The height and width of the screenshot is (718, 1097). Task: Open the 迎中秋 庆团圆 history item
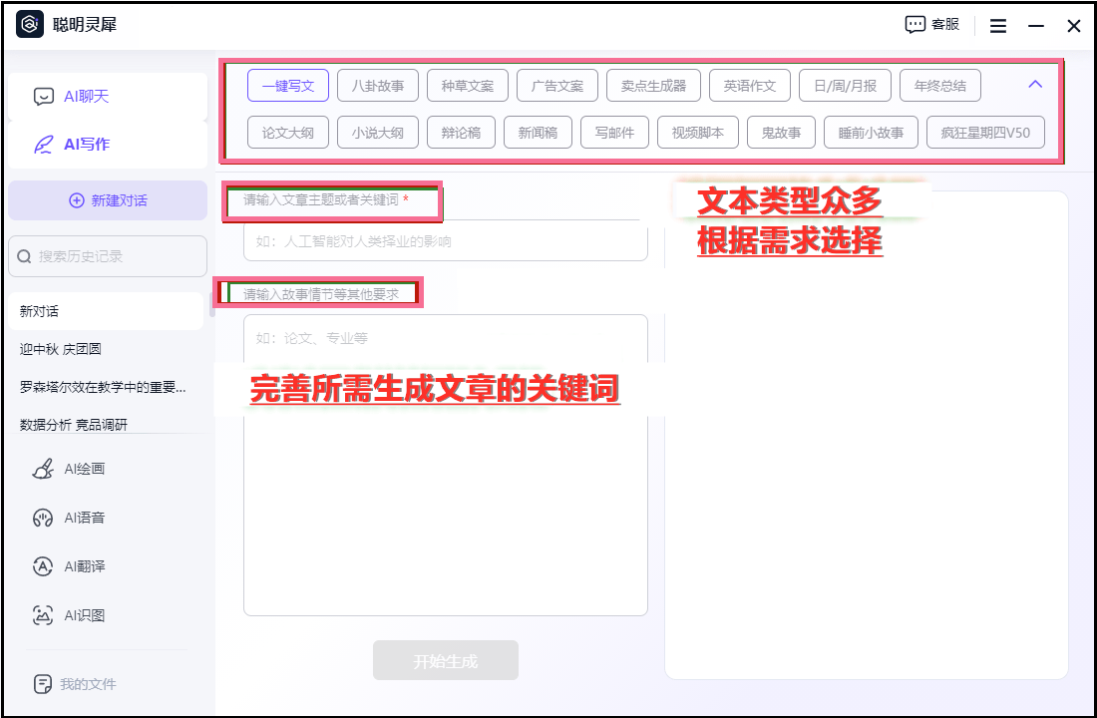coord(61,349)
